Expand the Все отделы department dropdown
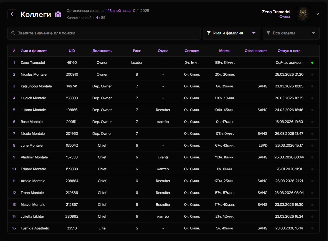Viewport: 328px width, 241px height. point(291,33)
